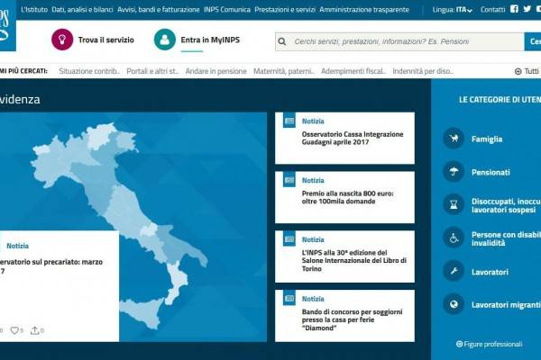The height and width of the screenshot is (360, 541).
Task: Like the precariato news with heart icon
Action: click(x=14, y=330)
